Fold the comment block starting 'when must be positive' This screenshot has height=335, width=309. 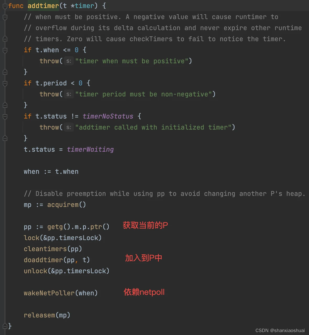point(5,17)
